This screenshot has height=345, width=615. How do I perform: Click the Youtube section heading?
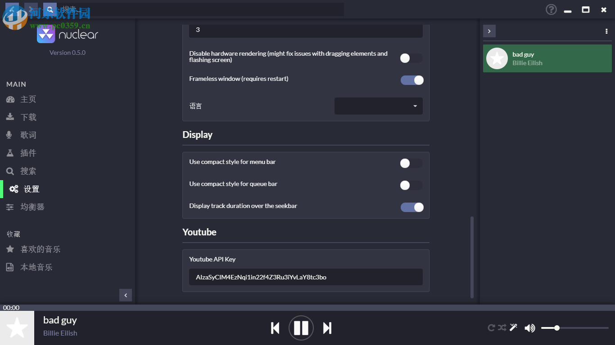[199, 232]
